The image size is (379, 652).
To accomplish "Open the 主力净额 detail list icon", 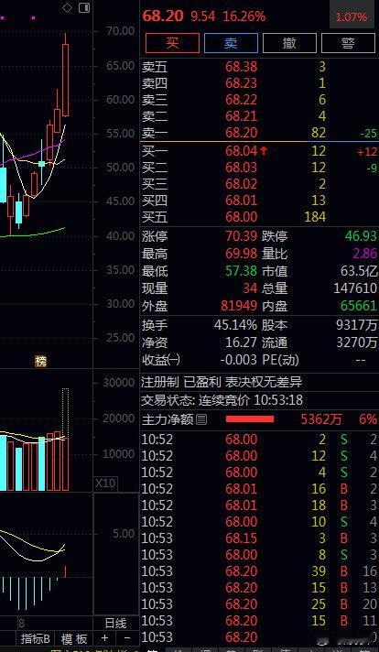I will [x=201, y=419].
